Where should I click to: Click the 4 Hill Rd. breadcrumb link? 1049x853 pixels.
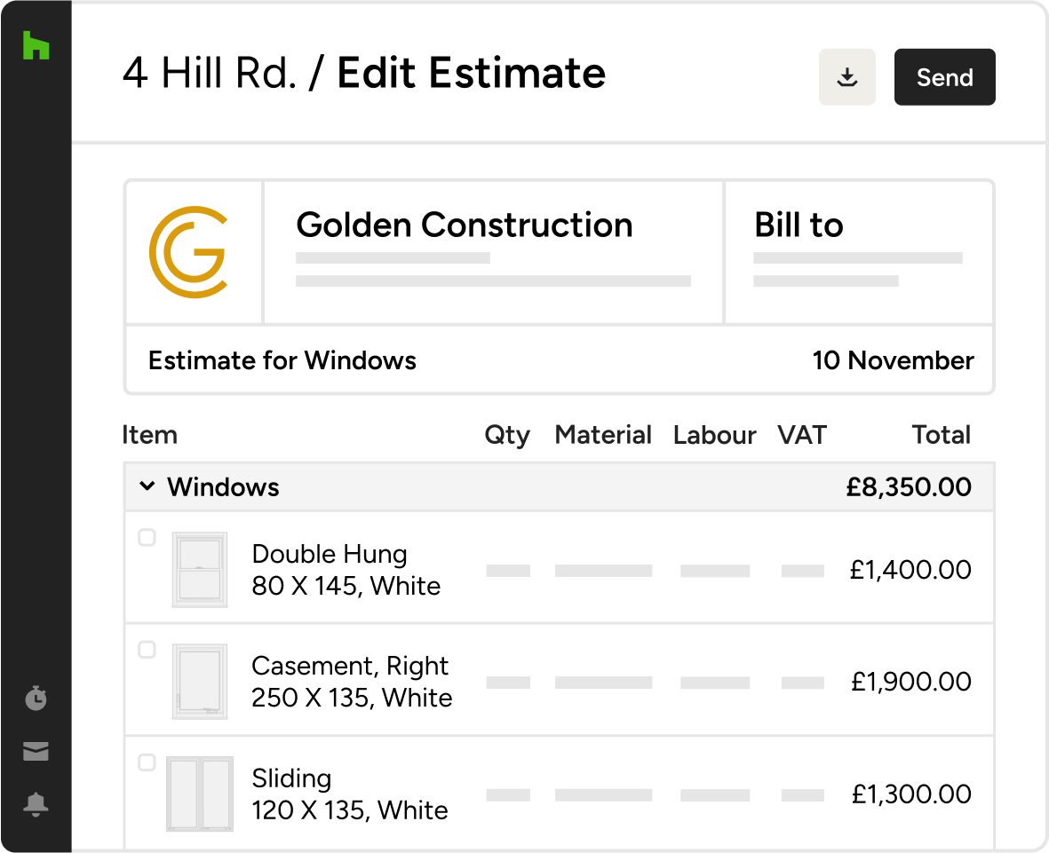(x=209, y=72)
